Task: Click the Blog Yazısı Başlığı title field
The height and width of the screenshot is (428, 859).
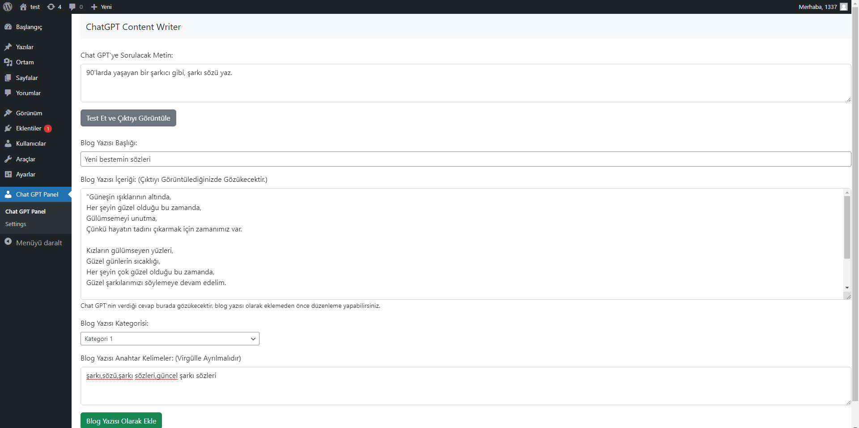Action: coord(466,159)
